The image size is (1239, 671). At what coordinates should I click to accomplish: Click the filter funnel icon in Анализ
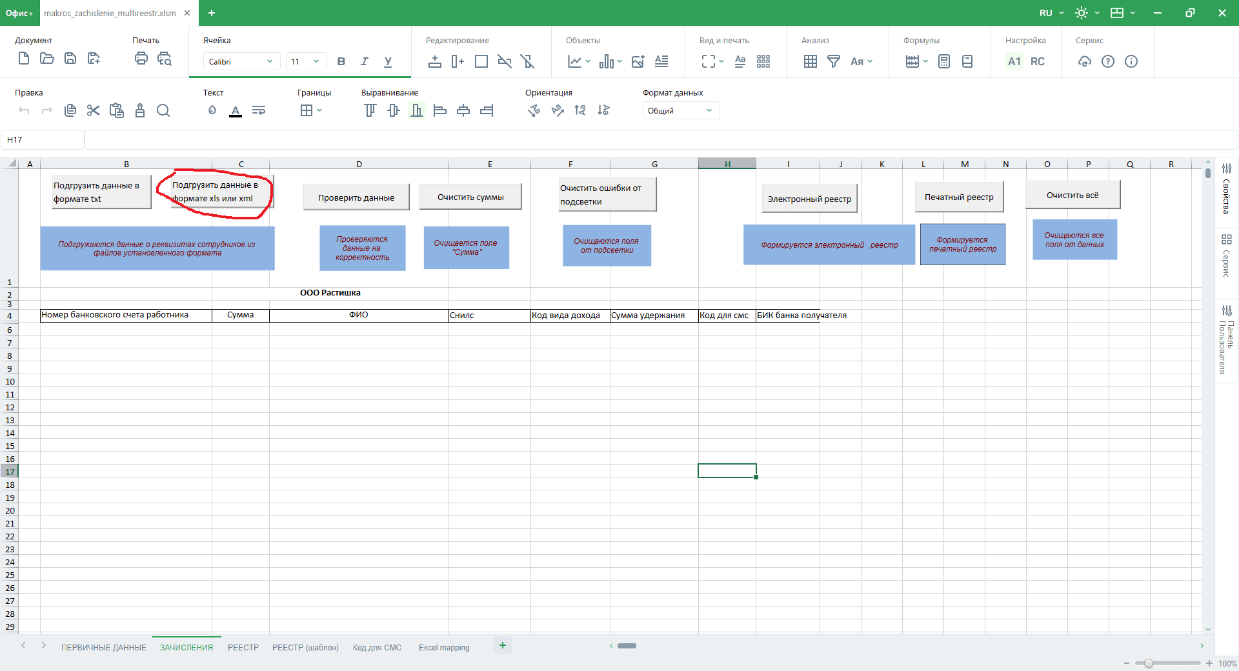834,62
